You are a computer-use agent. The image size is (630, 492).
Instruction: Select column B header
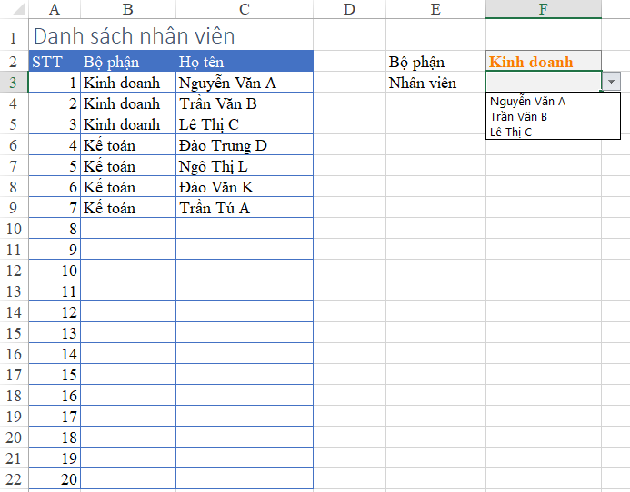click(x=128, y=9)
